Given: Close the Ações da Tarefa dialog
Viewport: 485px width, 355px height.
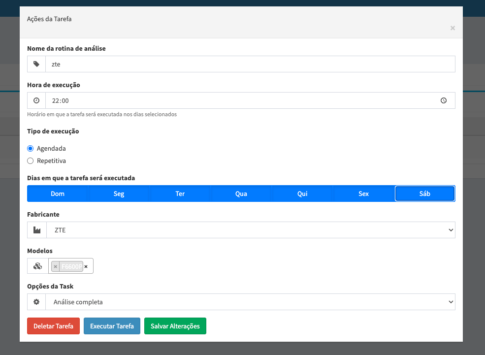Looking at the screenshot, I should 453,28.
